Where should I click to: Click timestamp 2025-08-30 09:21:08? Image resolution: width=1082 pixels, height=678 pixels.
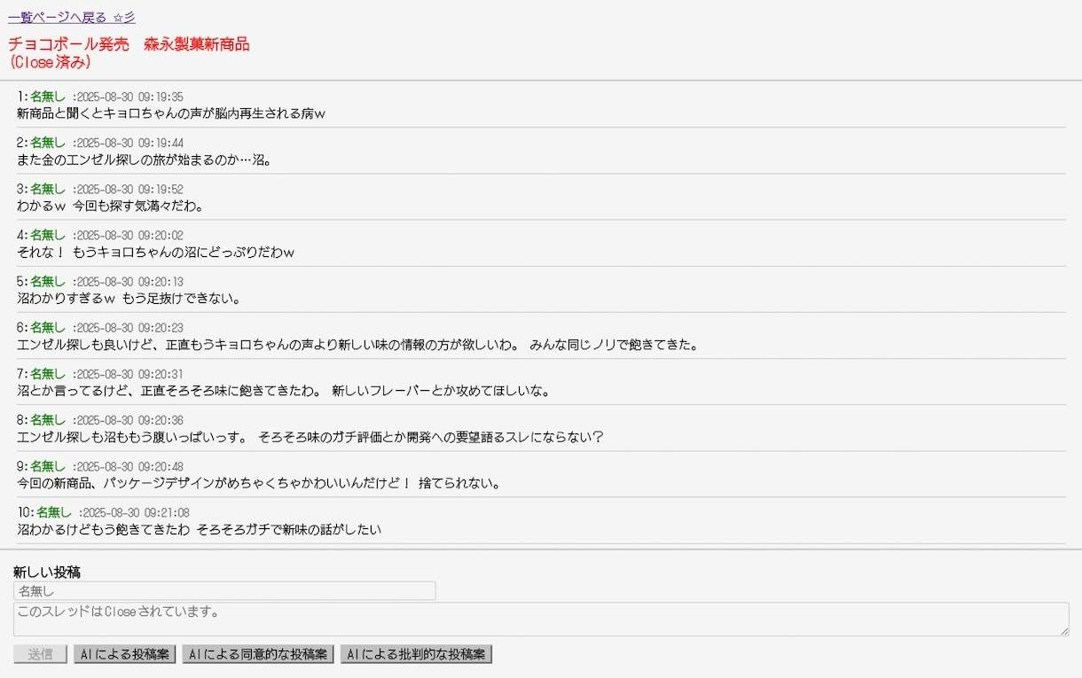point(137,512)
